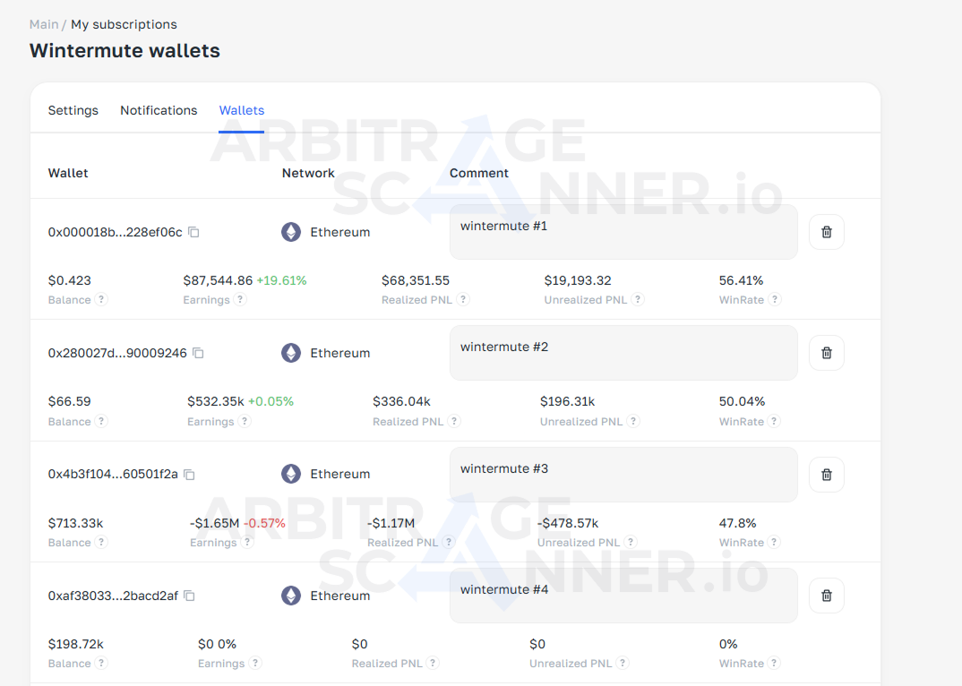Show Balance help under $66.59
The width and height of the screenshot is (962, 686).
(101, 421)
